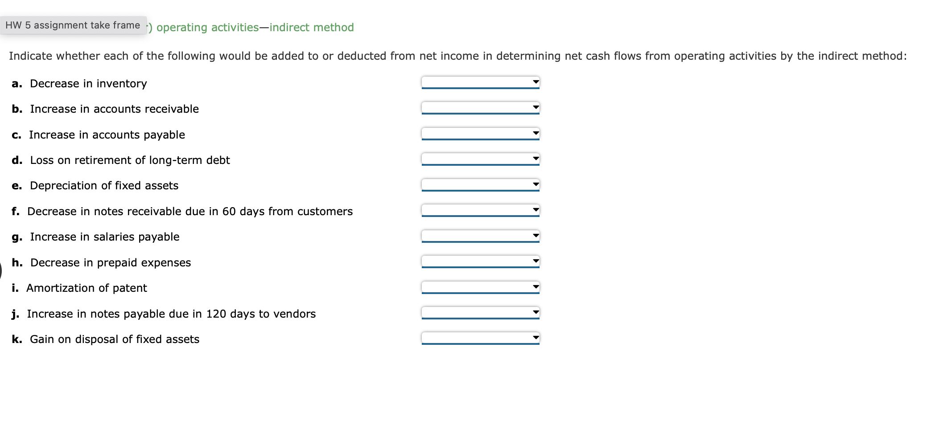Open the dropdown beside Decrease in notes receivable
931x441 pixels.
tap(479, 209)
